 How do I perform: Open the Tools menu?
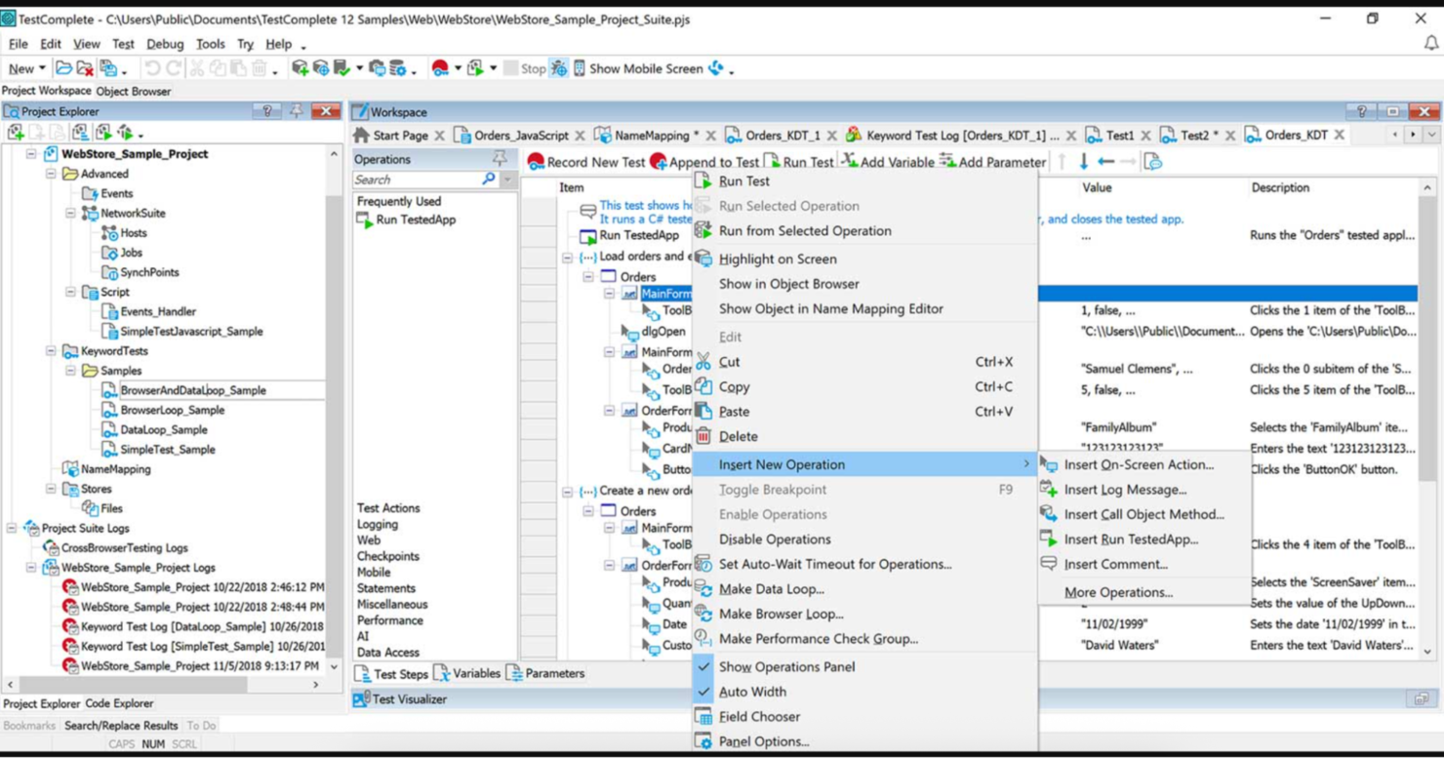(x=209, y=44)
